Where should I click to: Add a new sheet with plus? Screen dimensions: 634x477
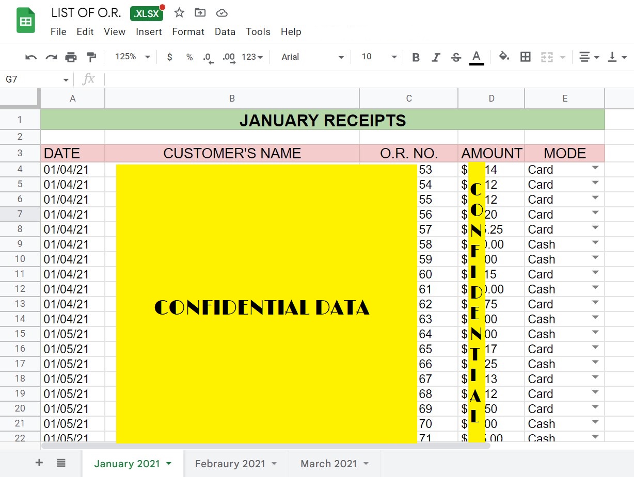point(39,463)
